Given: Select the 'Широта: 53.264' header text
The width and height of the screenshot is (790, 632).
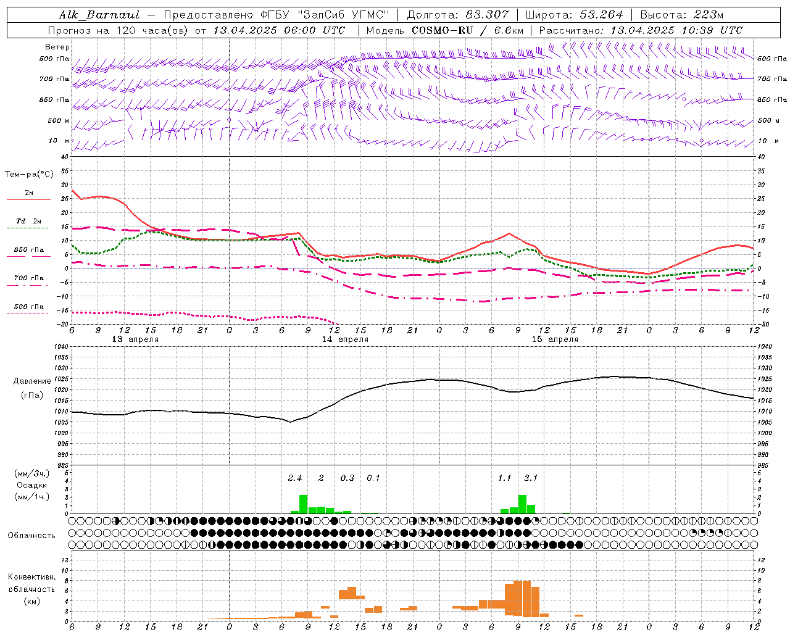Looking at the screenshot, I should pos(574,15).
